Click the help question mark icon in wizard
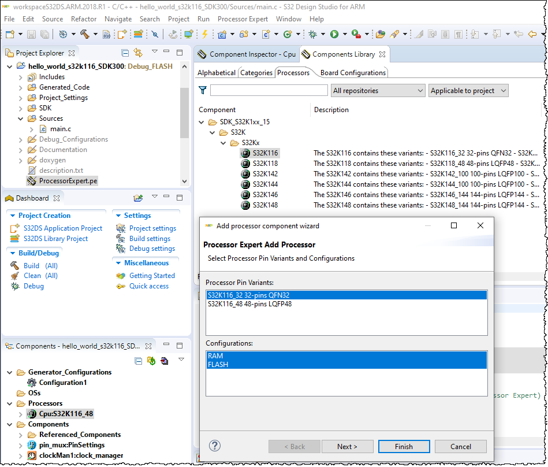Viewport: 548px width, 467px height. click(215, 446)
